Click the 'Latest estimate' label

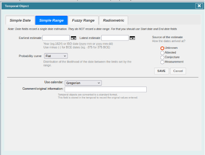[90, 38]
